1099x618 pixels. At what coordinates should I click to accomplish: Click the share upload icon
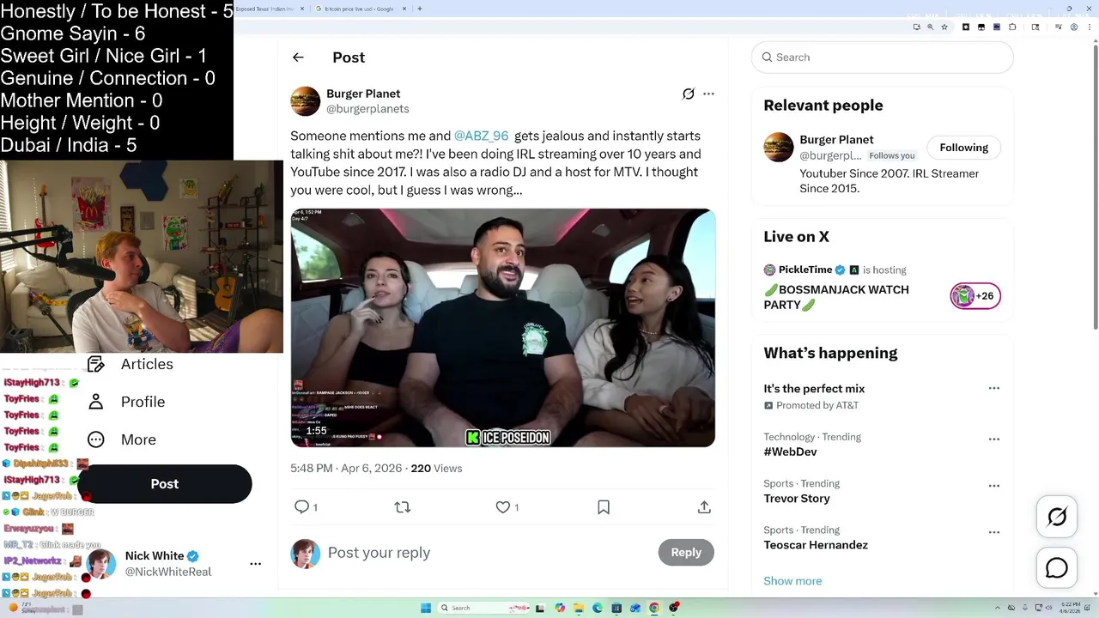tap(704, 507)
